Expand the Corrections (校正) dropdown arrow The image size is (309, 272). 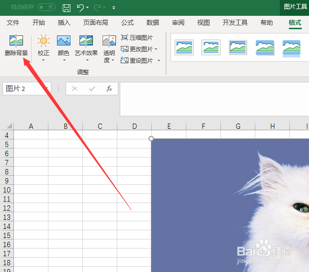coord(43,60)
